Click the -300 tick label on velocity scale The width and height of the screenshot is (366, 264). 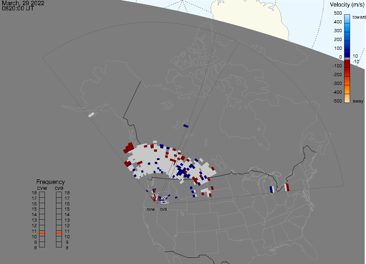coord(337,84)
